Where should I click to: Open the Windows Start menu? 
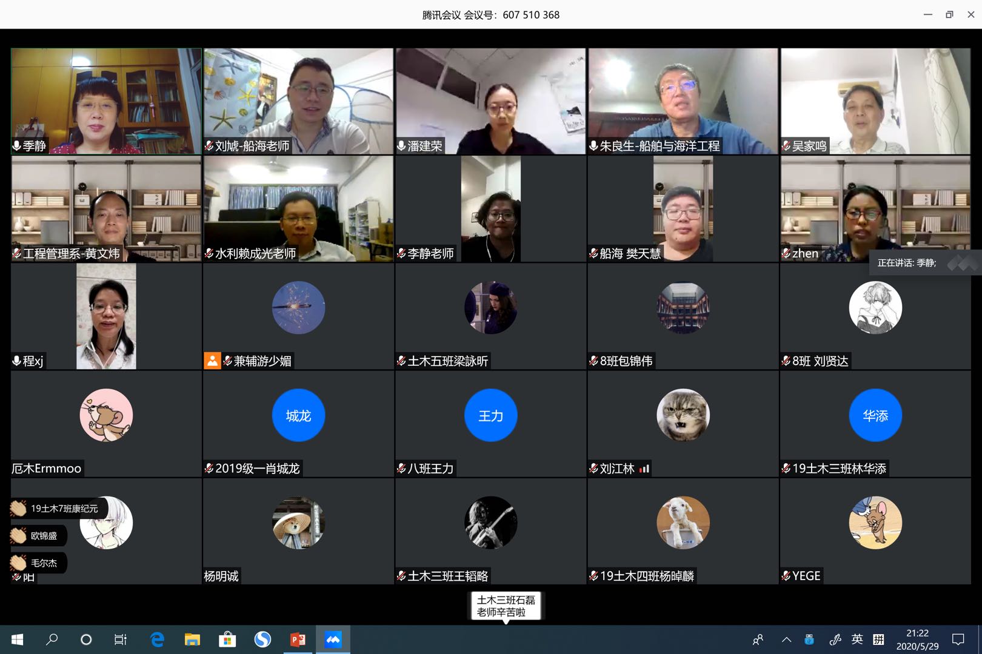point(17,639)
